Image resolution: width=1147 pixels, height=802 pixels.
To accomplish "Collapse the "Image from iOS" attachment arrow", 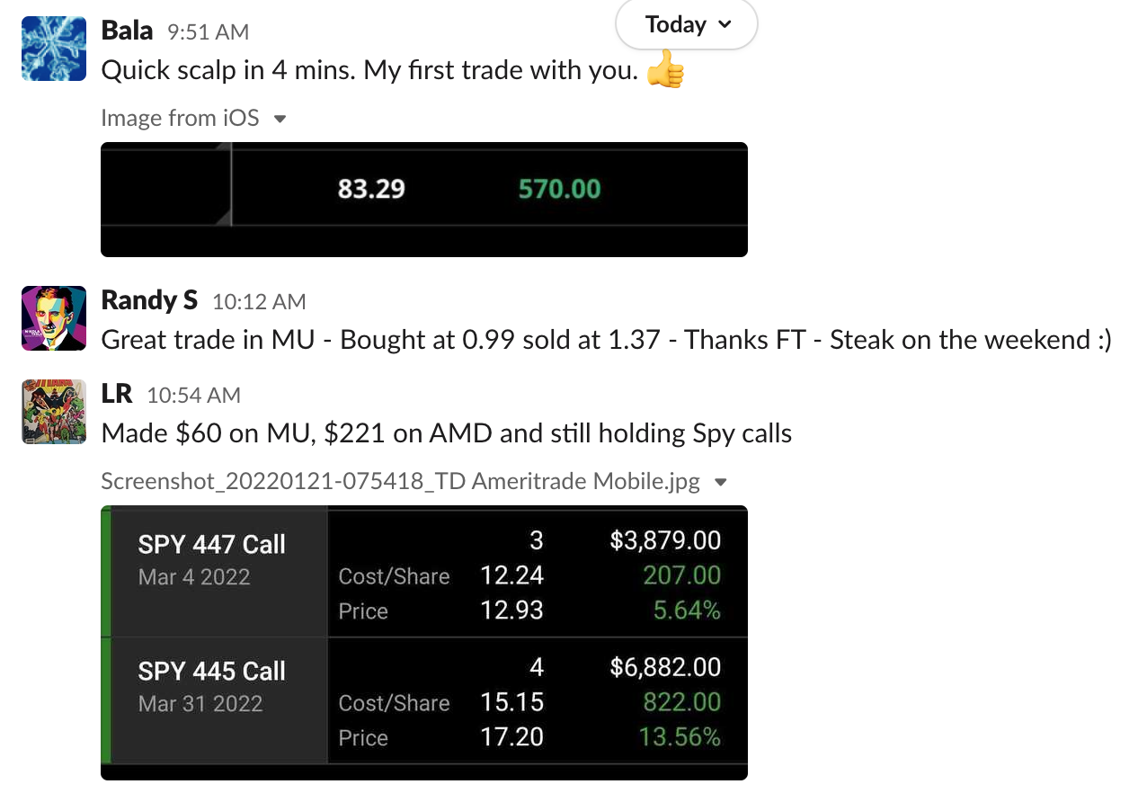I will click(280, 119).
